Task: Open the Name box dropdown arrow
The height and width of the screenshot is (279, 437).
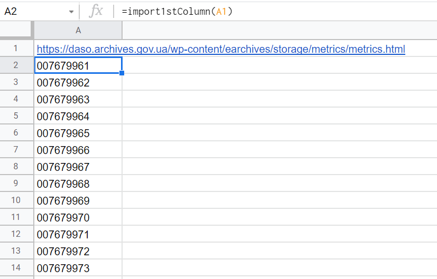Action: (71, 12)
